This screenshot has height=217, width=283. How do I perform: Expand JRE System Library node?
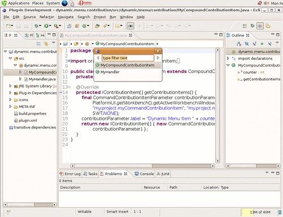click(10, 86)
